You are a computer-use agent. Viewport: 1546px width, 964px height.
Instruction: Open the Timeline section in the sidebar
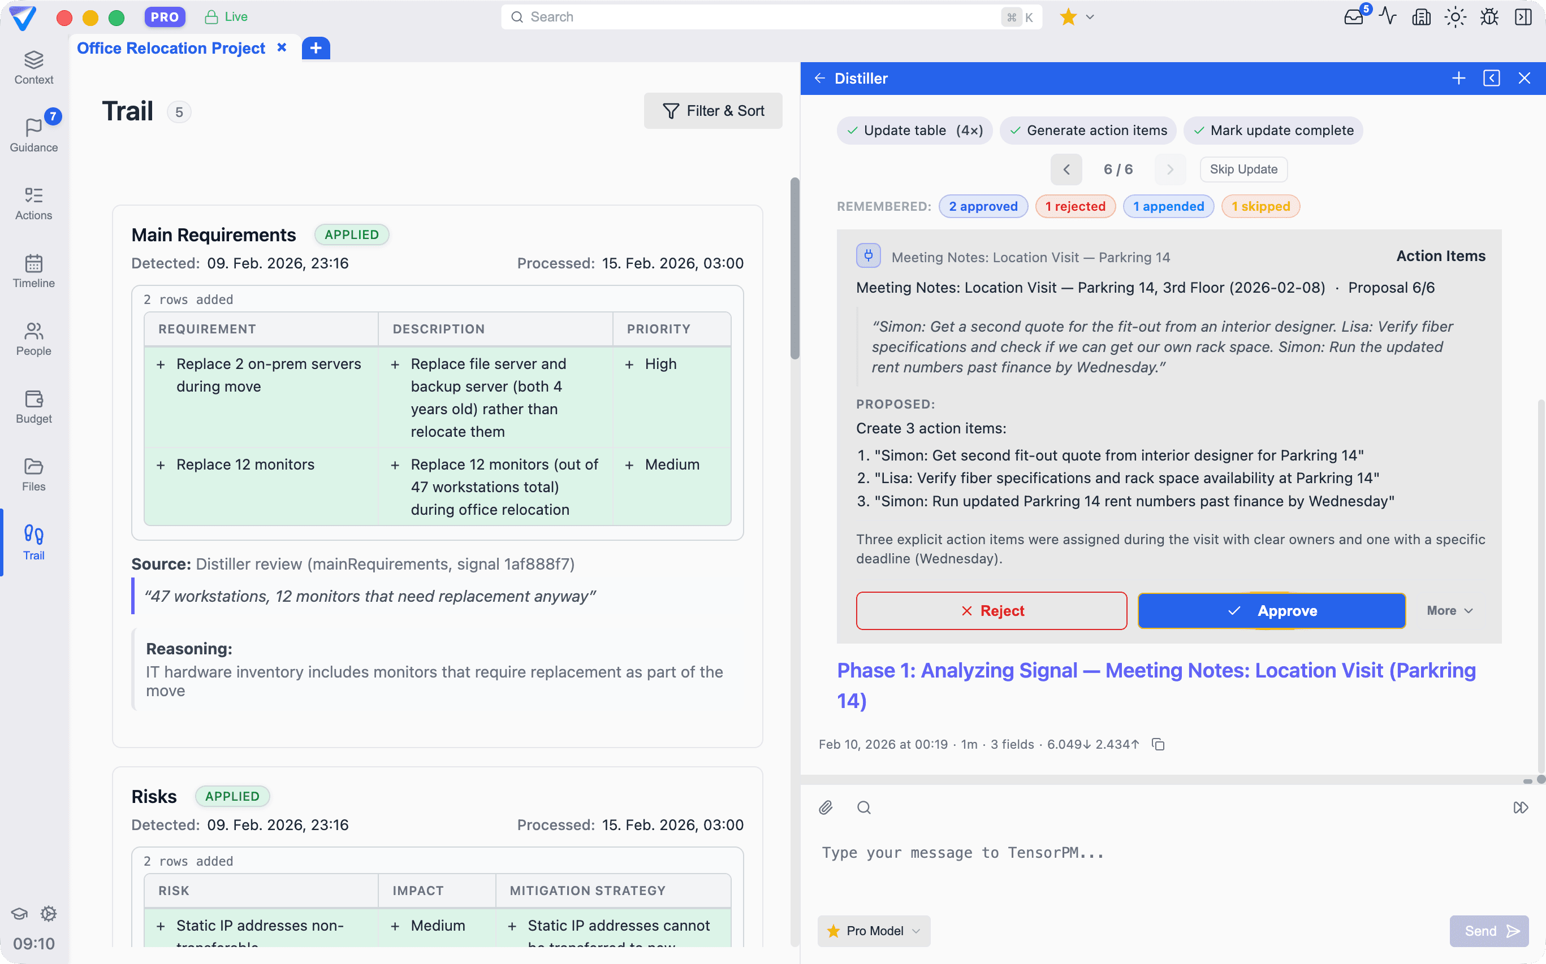pos(33,271)
